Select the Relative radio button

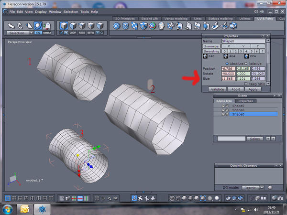(x=245, y=63)
